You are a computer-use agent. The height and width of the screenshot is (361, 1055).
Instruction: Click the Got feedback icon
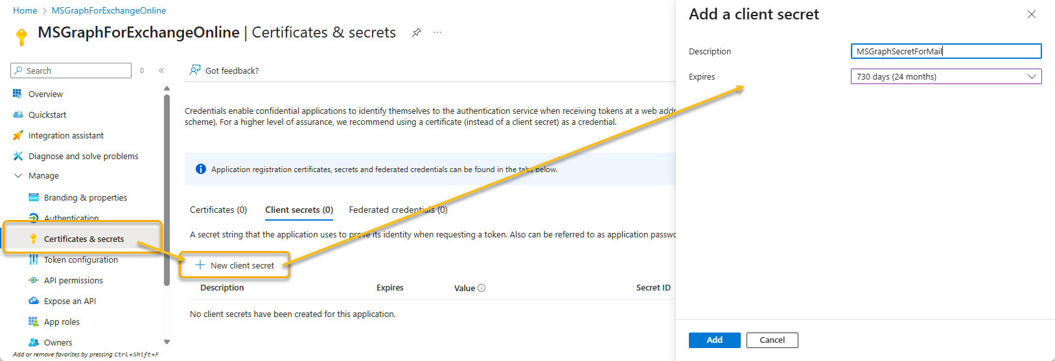coord(195,71)
